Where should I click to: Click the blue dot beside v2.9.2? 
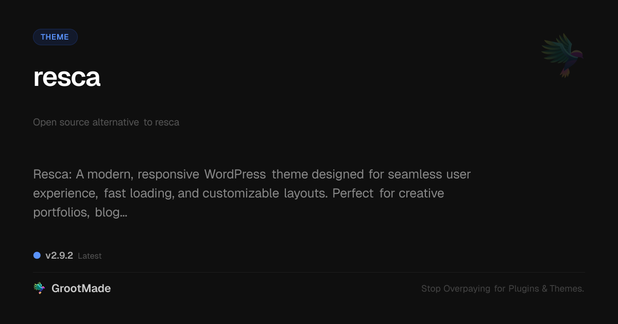[37, 255]
